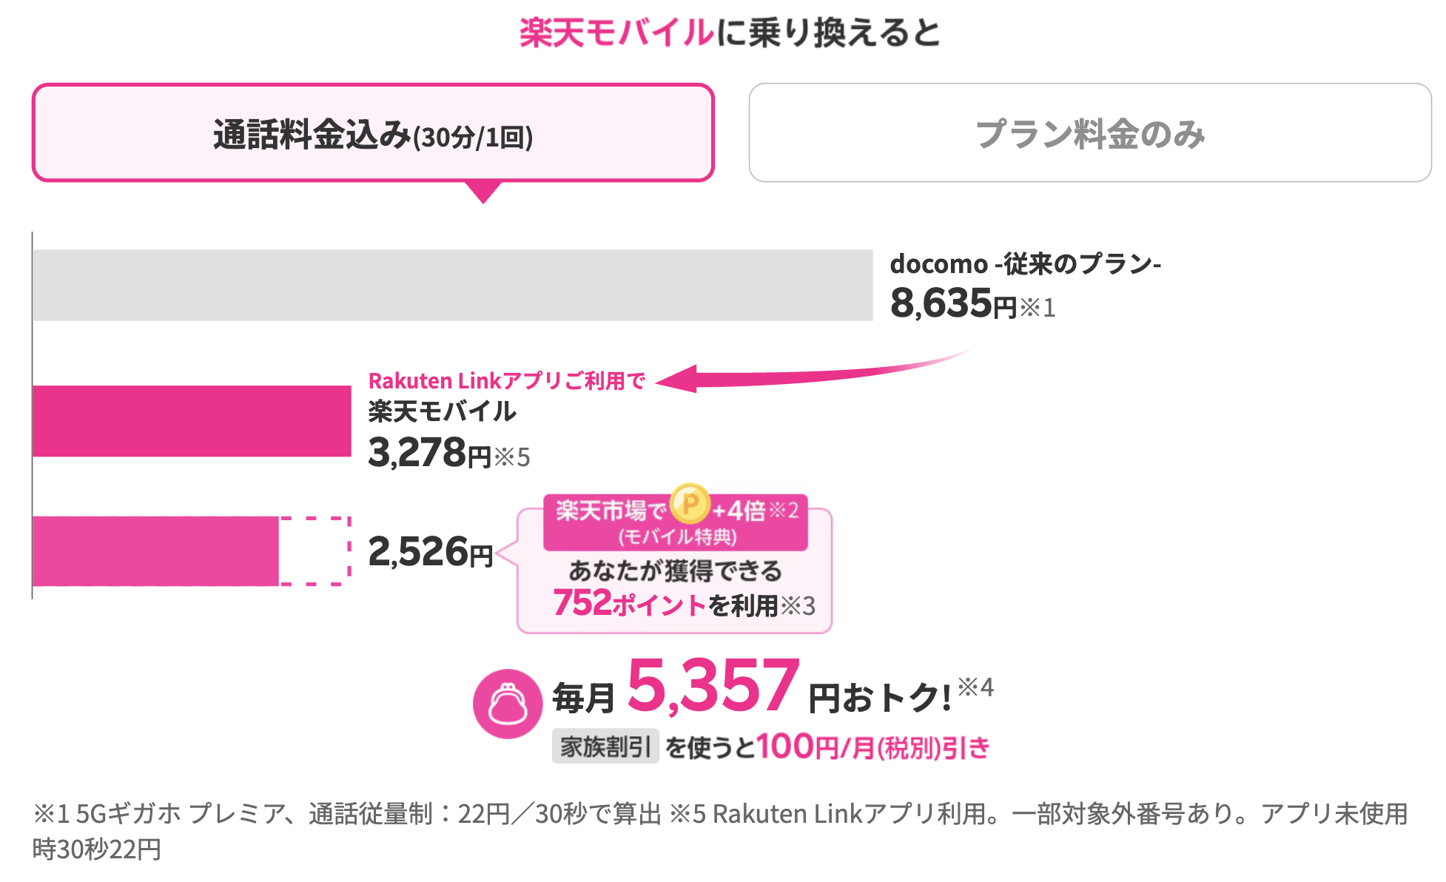Select the 通話料金込み(30分/1回) tab

pyautogui.click(x=373, y=132)
